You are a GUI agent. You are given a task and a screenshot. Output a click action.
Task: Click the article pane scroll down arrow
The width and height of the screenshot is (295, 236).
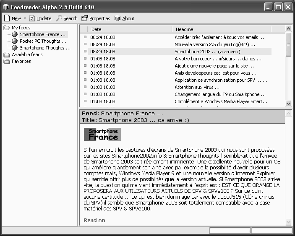point(288,222)
